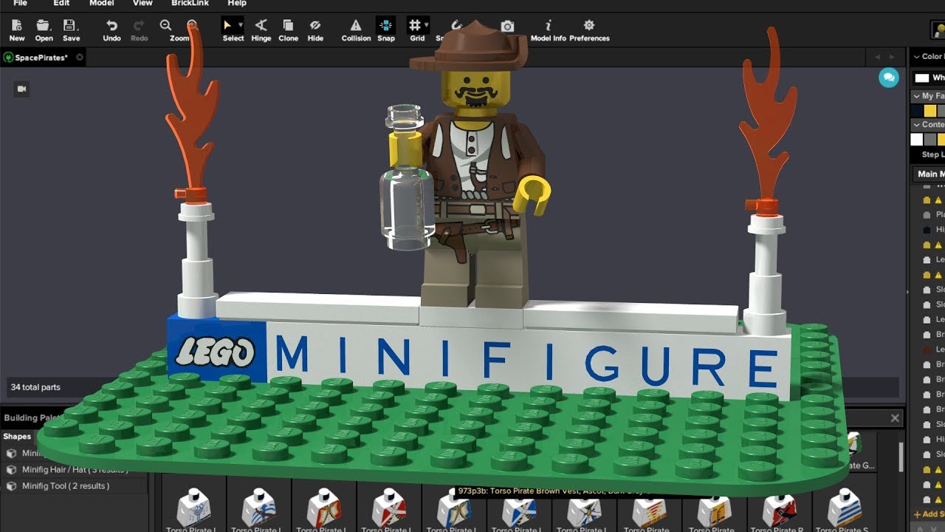Close the SpacePirates tab
This screenshot has width=945, height=532.
(80, 57)
